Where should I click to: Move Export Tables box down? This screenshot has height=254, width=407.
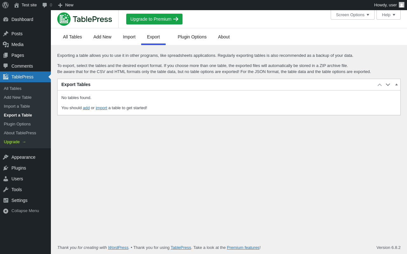(388, 85)
